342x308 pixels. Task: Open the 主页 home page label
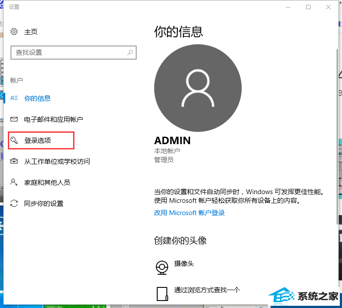coord(31,32)
